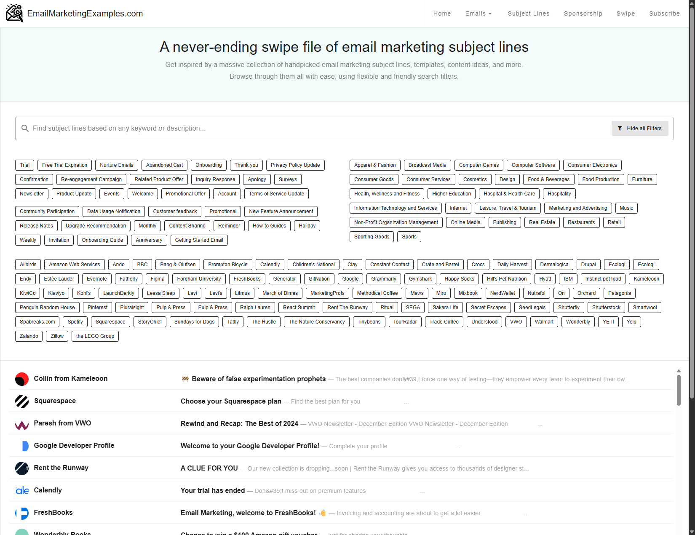Open 'Your trial has ended' email
This screenshot has height=535, width=695.
pyautogui.click(x=341, y=490)
